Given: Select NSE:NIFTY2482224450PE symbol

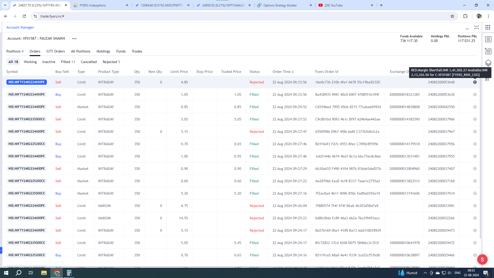Looking at the screenshot, I should pos(27,94).
